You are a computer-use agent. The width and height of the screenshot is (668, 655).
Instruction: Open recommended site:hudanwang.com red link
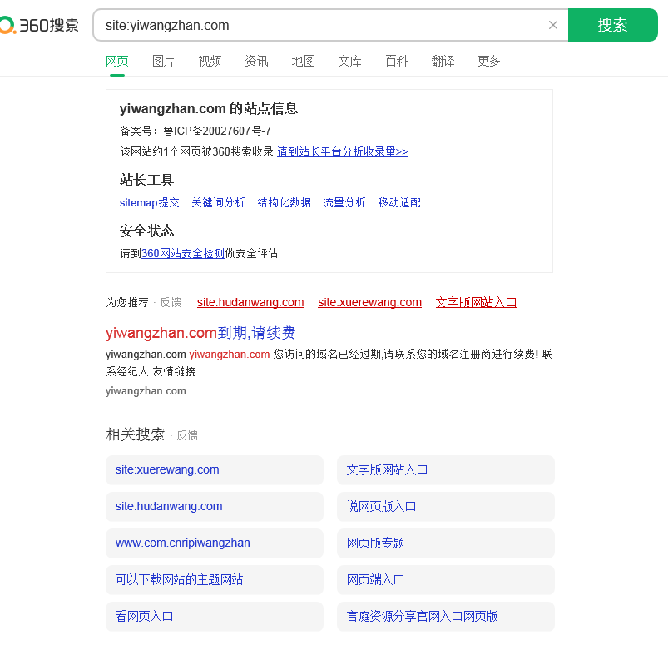point(250,303)
